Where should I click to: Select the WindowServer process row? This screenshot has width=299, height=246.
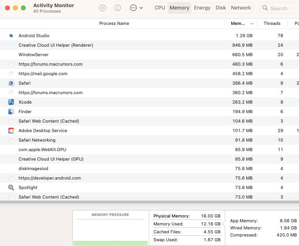149,55
